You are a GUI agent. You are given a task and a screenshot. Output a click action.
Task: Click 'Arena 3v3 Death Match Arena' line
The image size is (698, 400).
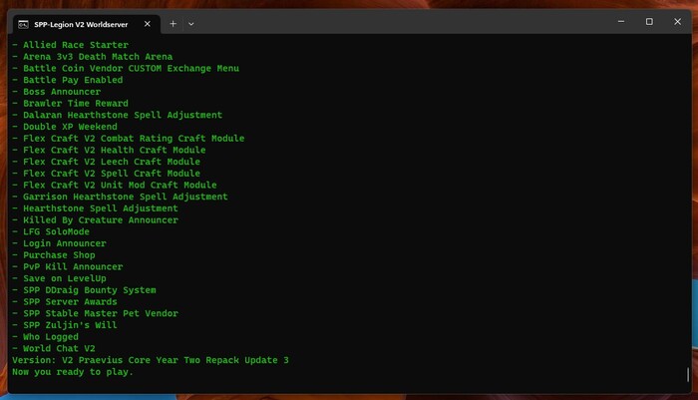[x=92, y=57]
